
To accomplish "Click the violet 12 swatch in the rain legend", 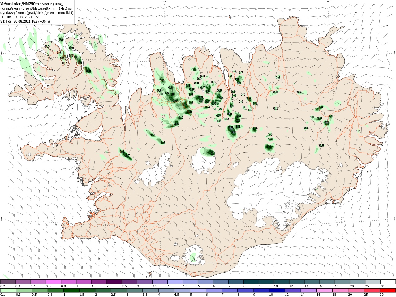I will [x=293, y=291].
